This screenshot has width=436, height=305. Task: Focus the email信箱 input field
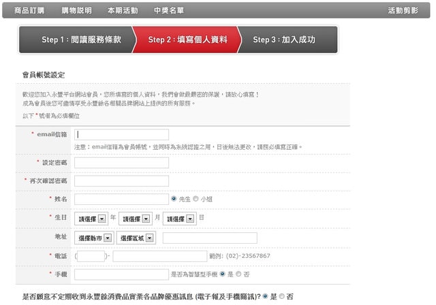point(121,134)
